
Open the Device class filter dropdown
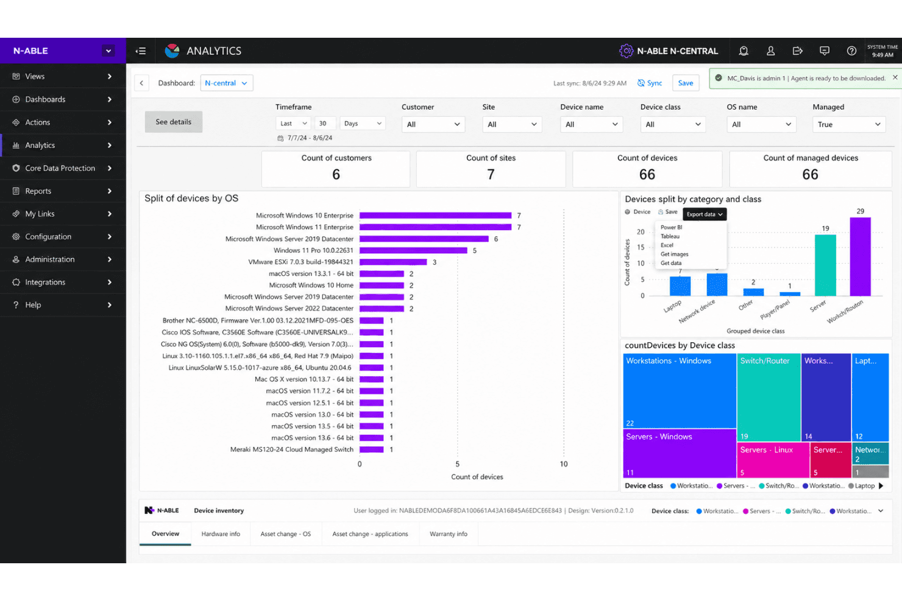[x=673, y=124]
